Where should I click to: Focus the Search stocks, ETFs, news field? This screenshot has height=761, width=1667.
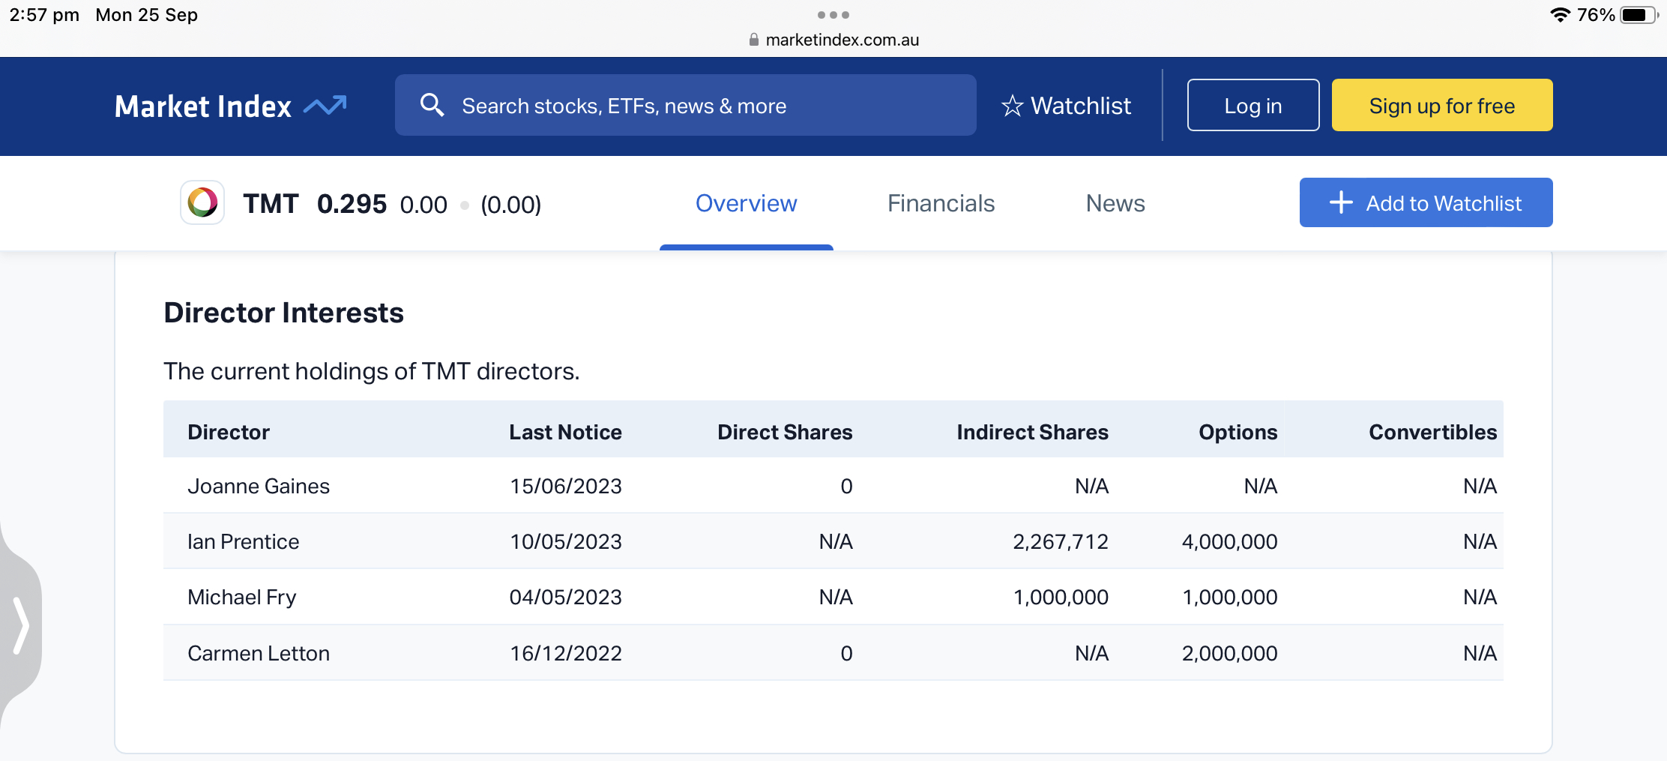[685, 105]
